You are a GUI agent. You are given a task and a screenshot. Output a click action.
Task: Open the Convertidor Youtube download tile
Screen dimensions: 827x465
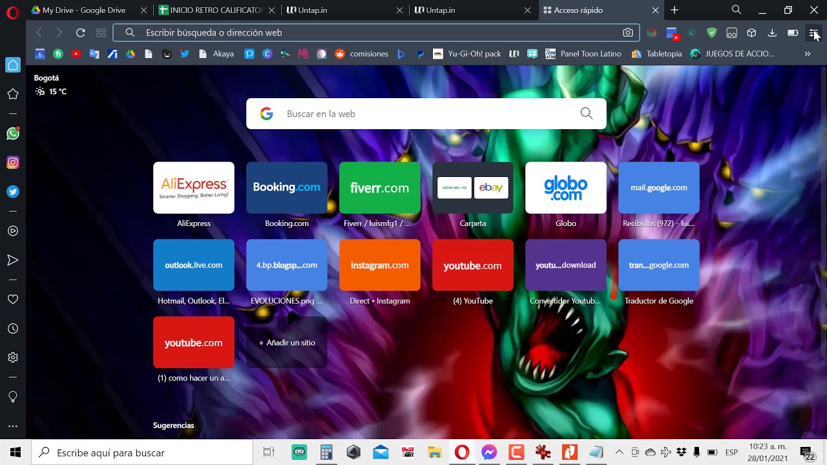pyautogui.click(x=566, y=265)
